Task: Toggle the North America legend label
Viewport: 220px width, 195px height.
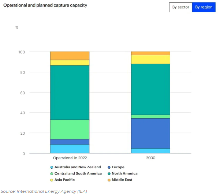Action: point(125,173)
